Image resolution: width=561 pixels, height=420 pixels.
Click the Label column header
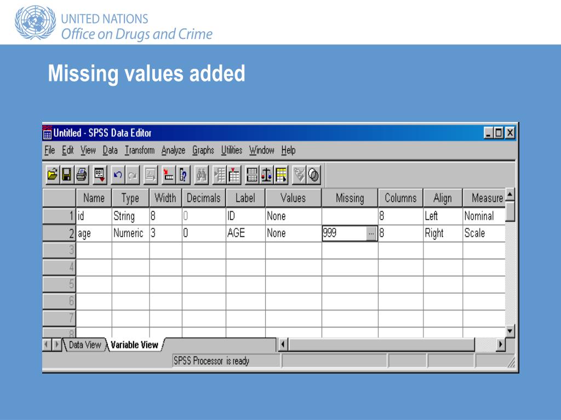pos(245,198)
